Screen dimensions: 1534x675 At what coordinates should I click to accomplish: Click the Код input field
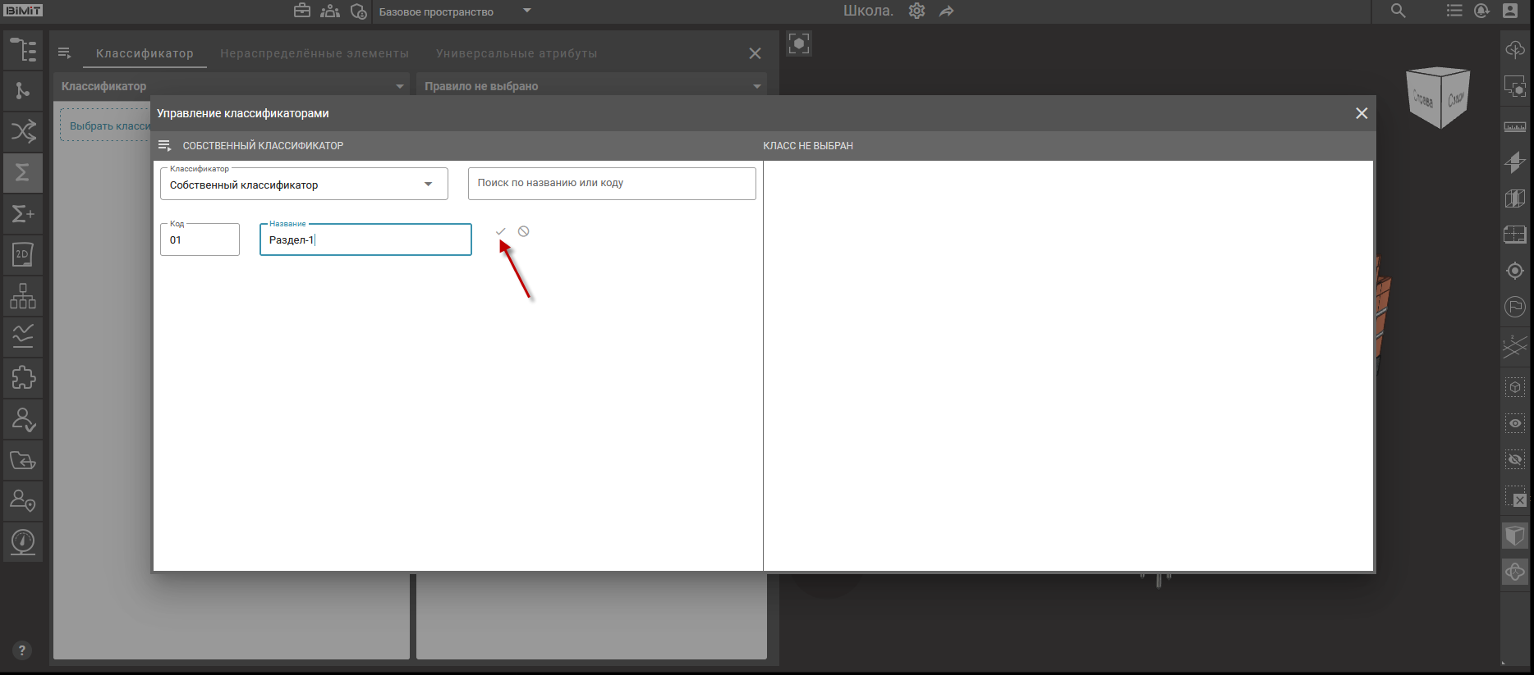pos(200,240)
